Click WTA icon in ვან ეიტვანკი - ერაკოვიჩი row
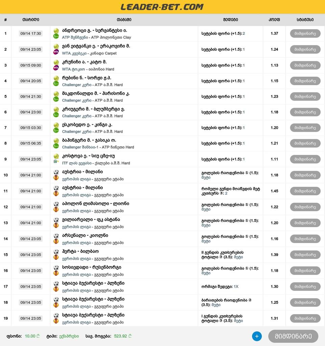Viewport: 325px width, 346px height. tap(56, 52)
